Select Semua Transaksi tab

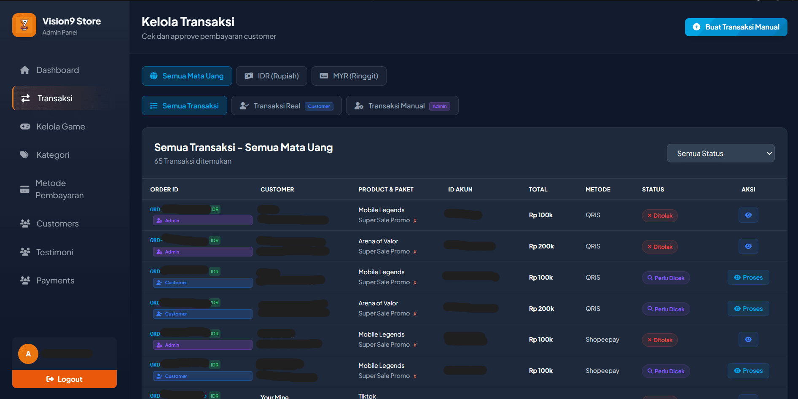184,106
